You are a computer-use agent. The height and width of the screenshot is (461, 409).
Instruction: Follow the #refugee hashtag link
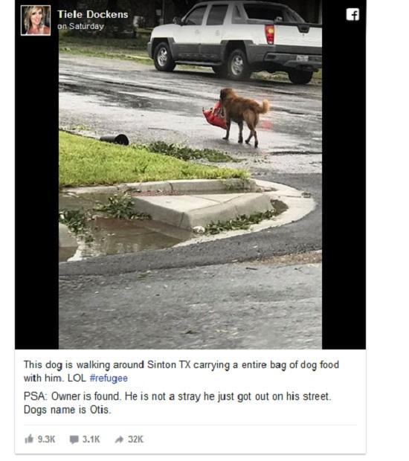click(x=109, y=378)
